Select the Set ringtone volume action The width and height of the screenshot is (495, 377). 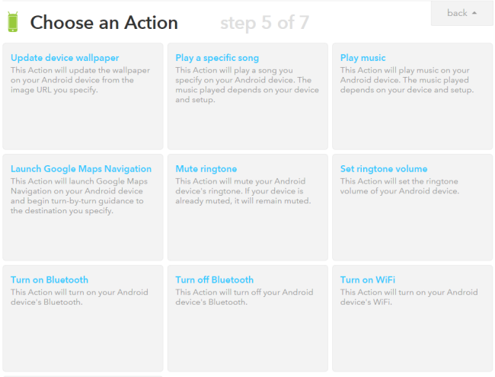(x=383, y=169)
